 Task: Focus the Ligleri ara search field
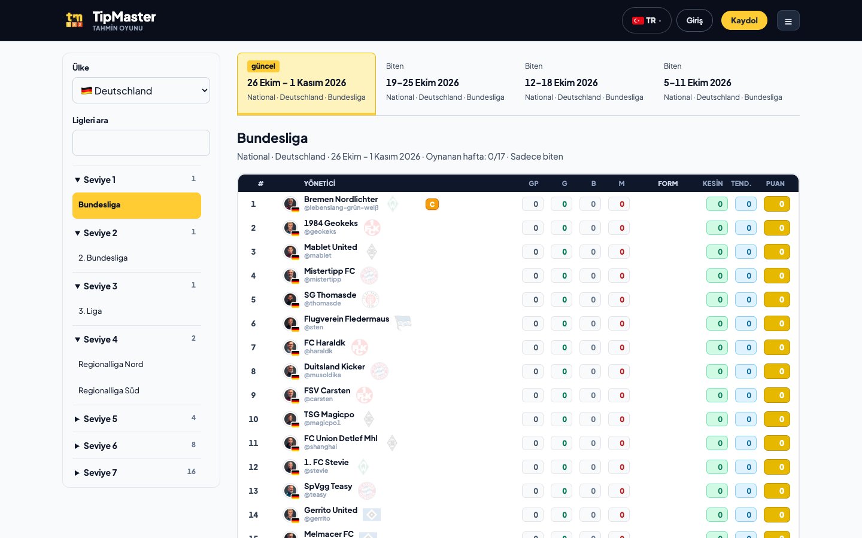(141, 143)
